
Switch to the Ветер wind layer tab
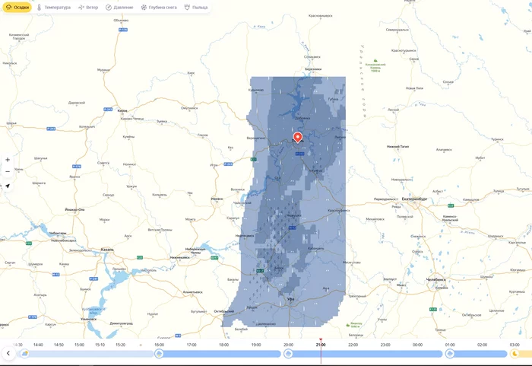tap(88, 8)
